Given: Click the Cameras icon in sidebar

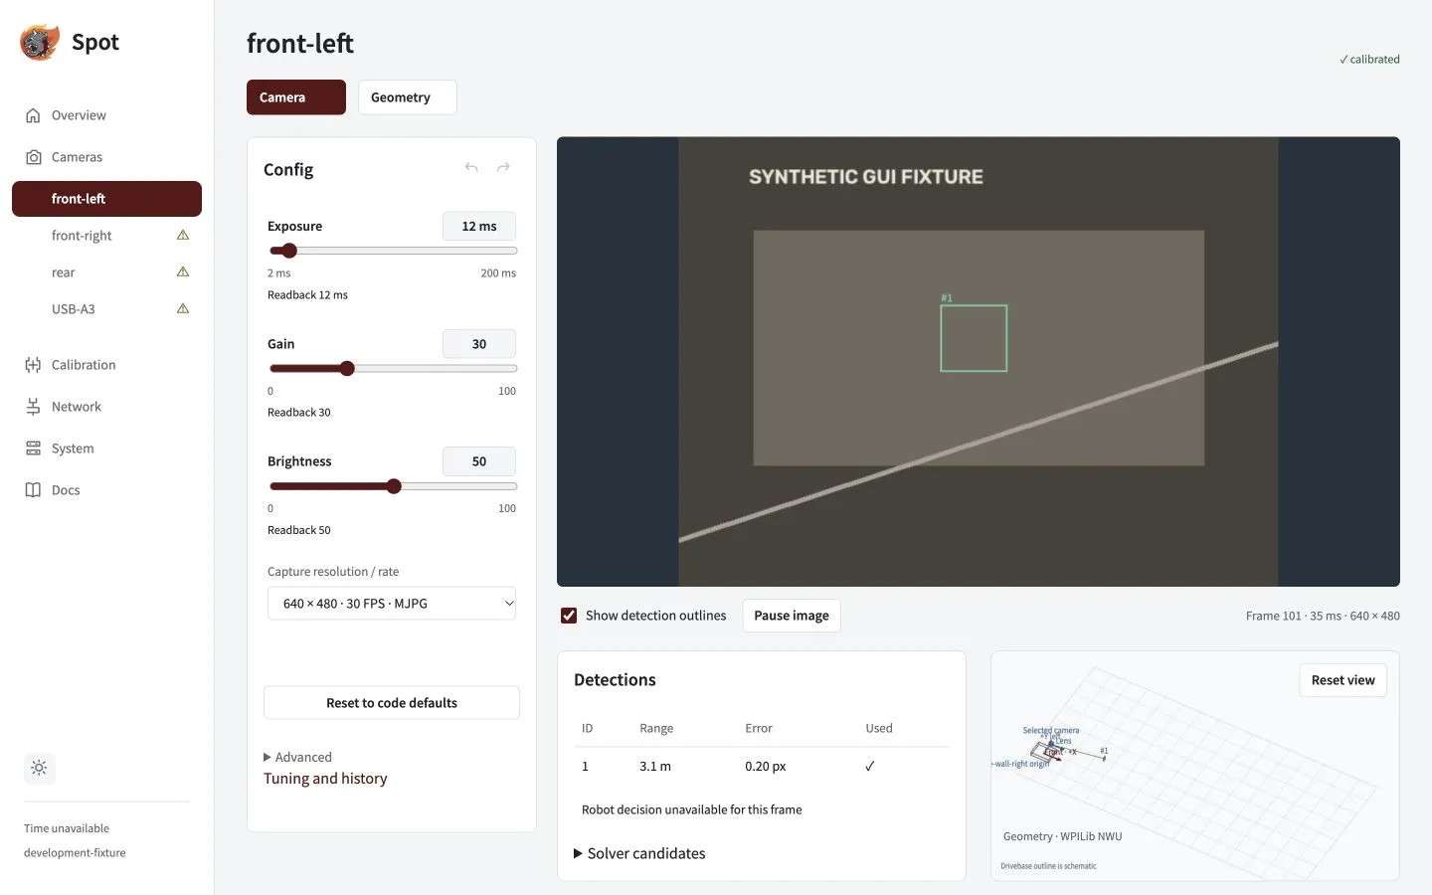Looking at the screenshot, I should click(x=33, y=157).
